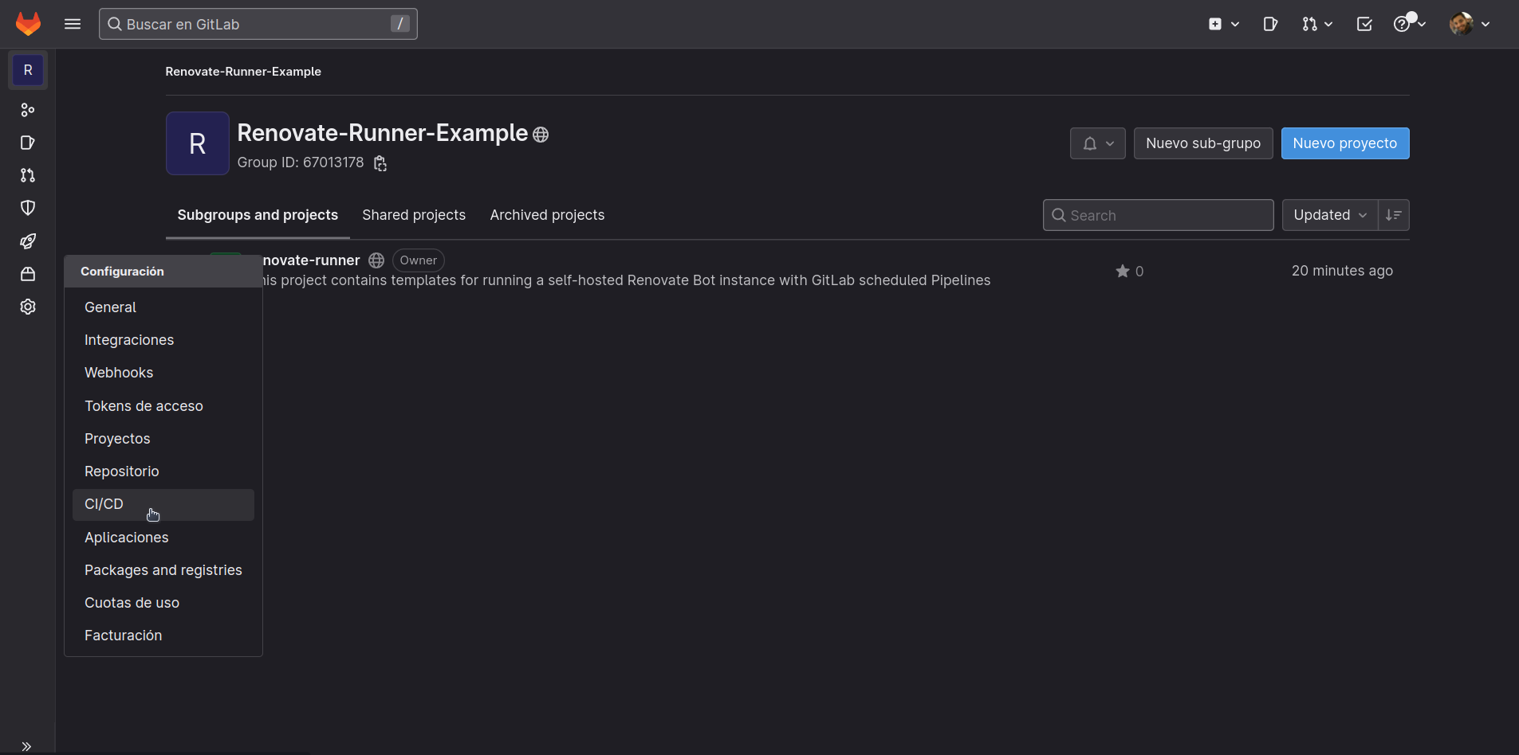
Task: Click Nuevo sub-grupo button
Action: click(x=1203, y=143)
